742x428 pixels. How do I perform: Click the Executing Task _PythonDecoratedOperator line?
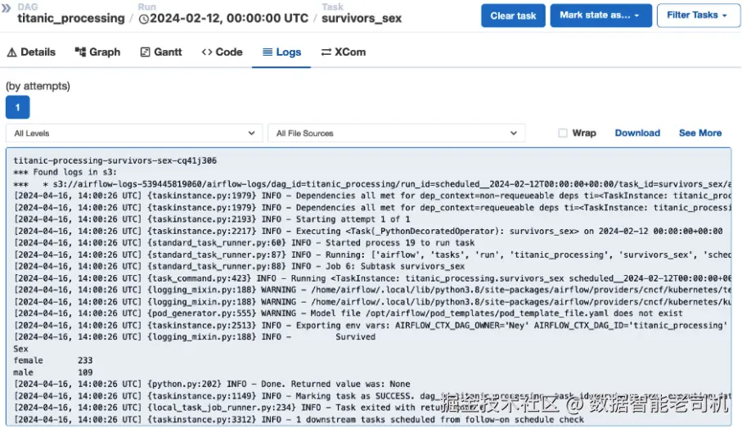[x=367, y=231]
